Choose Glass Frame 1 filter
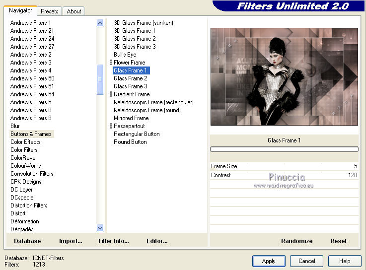 (131, 70)
